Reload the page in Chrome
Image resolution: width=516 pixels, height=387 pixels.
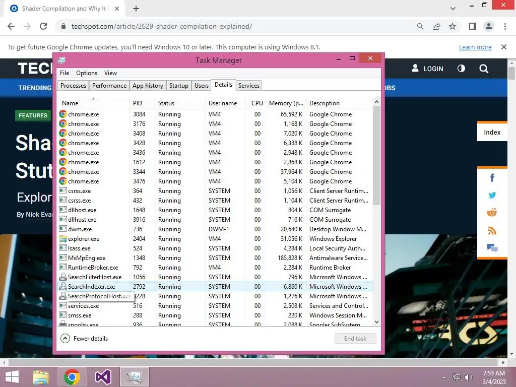43,26
